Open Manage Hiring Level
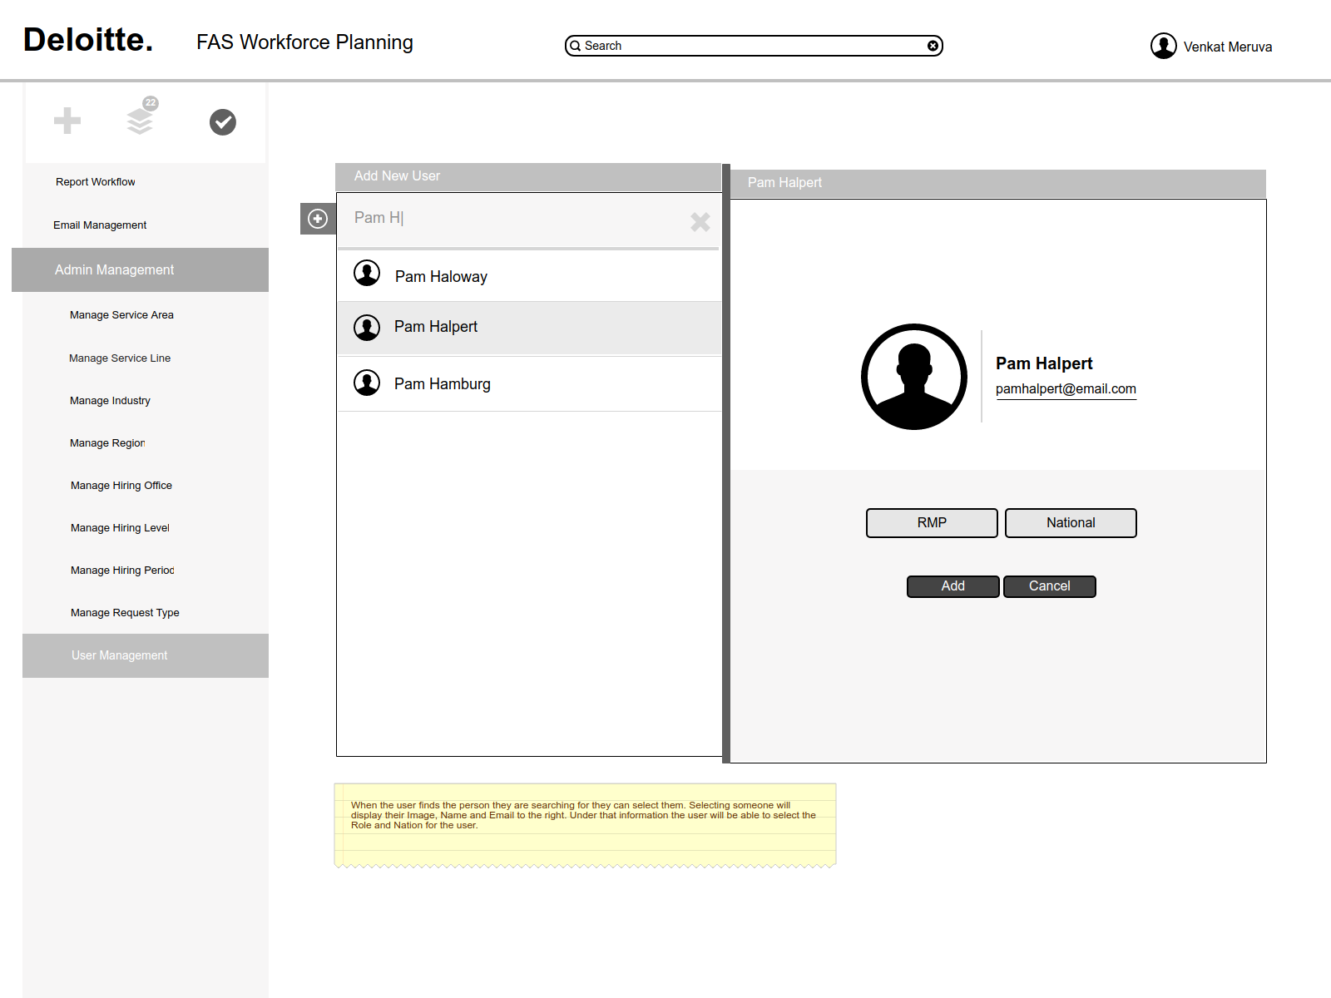 (120, 528)
